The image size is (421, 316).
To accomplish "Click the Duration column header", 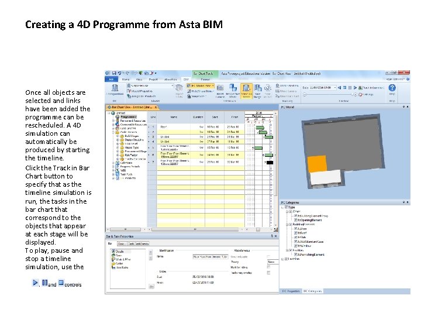I will (198, 117).
